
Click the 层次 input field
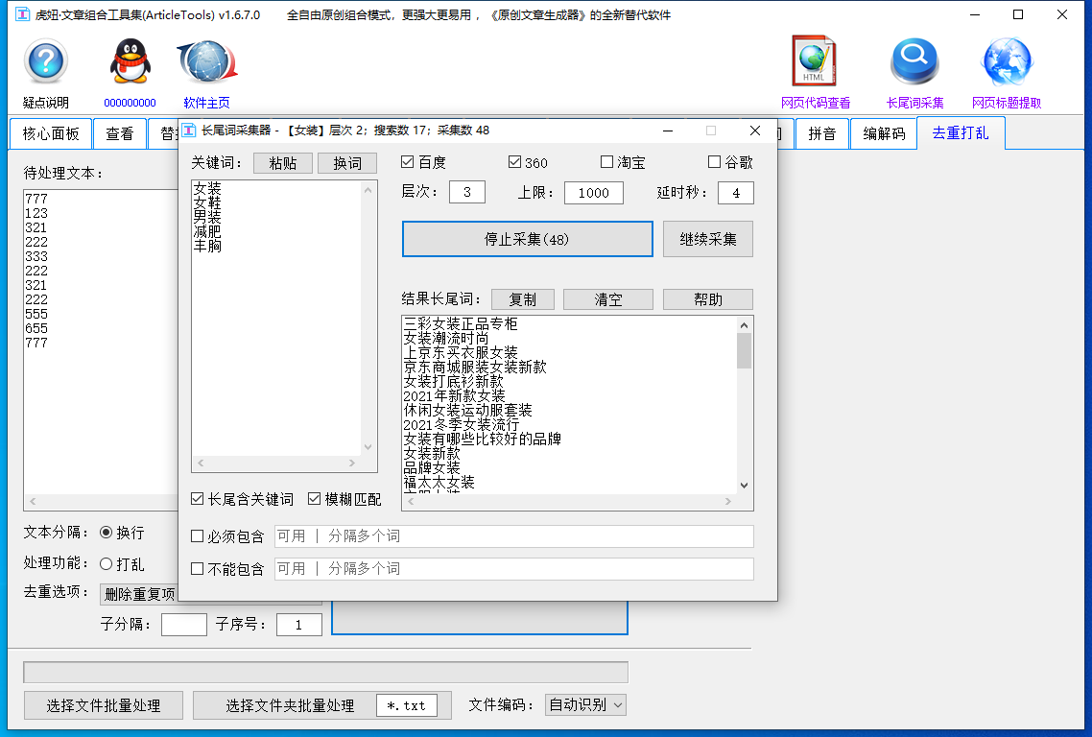pos(467,192)
